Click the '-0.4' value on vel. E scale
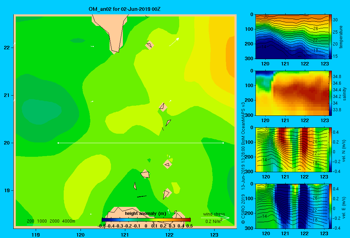Viewport: 350px width, 238px height. [x=336, y=228]
